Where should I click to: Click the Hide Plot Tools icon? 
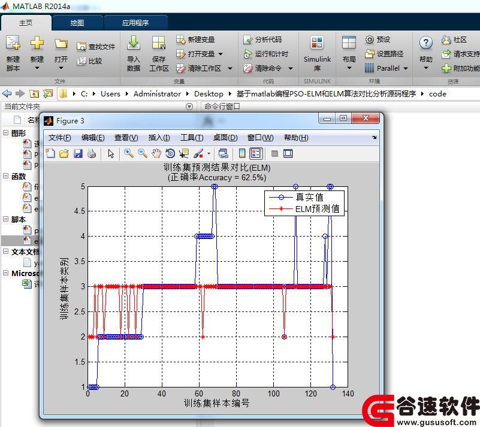[274, 153]
